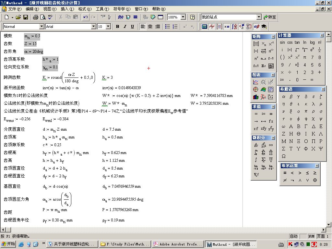Enable align left
Viewport: 332px width, 249px height.
[143, 27]
